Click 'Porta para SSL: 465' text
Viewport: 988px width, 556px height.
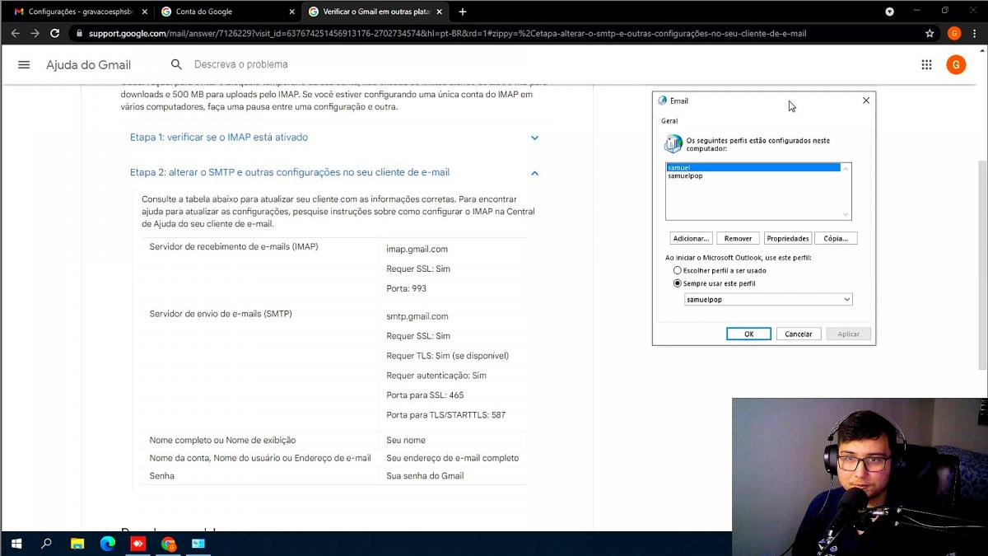tap(425, 395)
